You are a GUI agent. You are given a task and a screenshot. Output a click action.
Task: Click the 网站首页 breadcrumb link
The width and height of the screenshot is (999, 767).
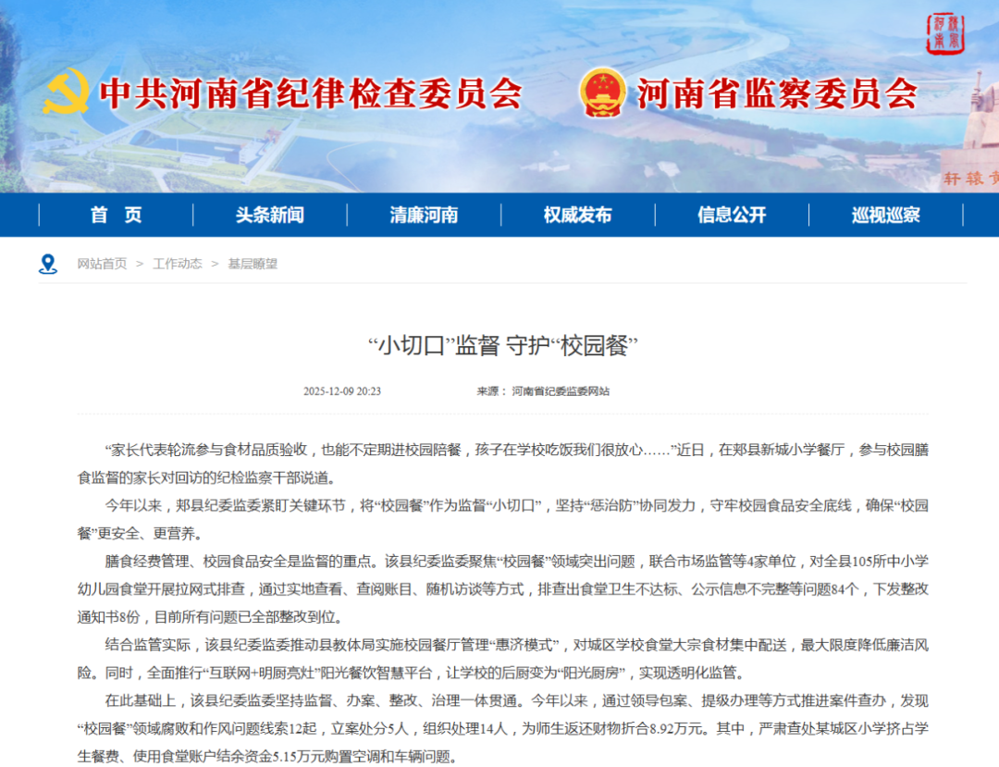coord(102,265)
